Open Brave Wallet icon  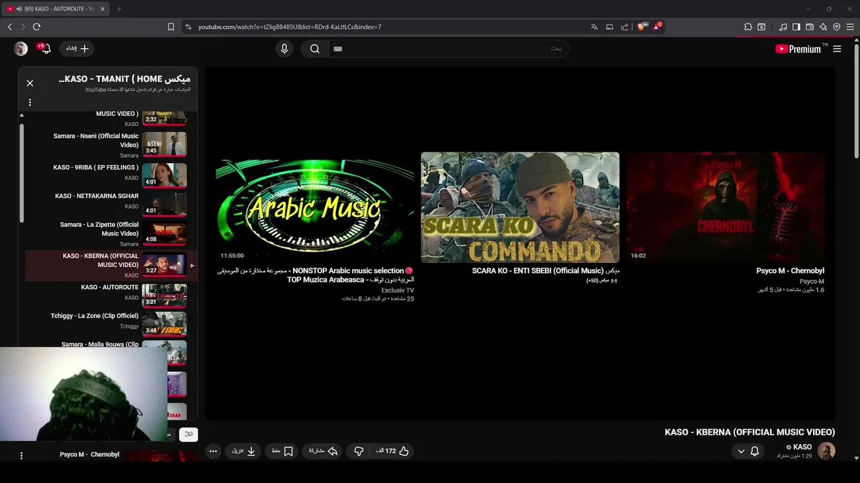810,27
